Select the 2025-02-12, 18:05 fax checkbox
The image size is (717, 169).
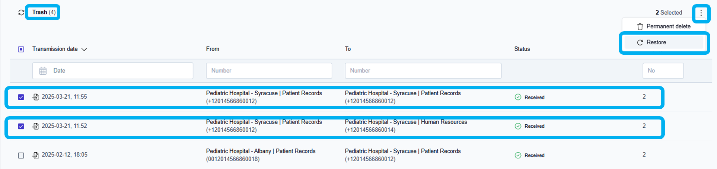21,155
